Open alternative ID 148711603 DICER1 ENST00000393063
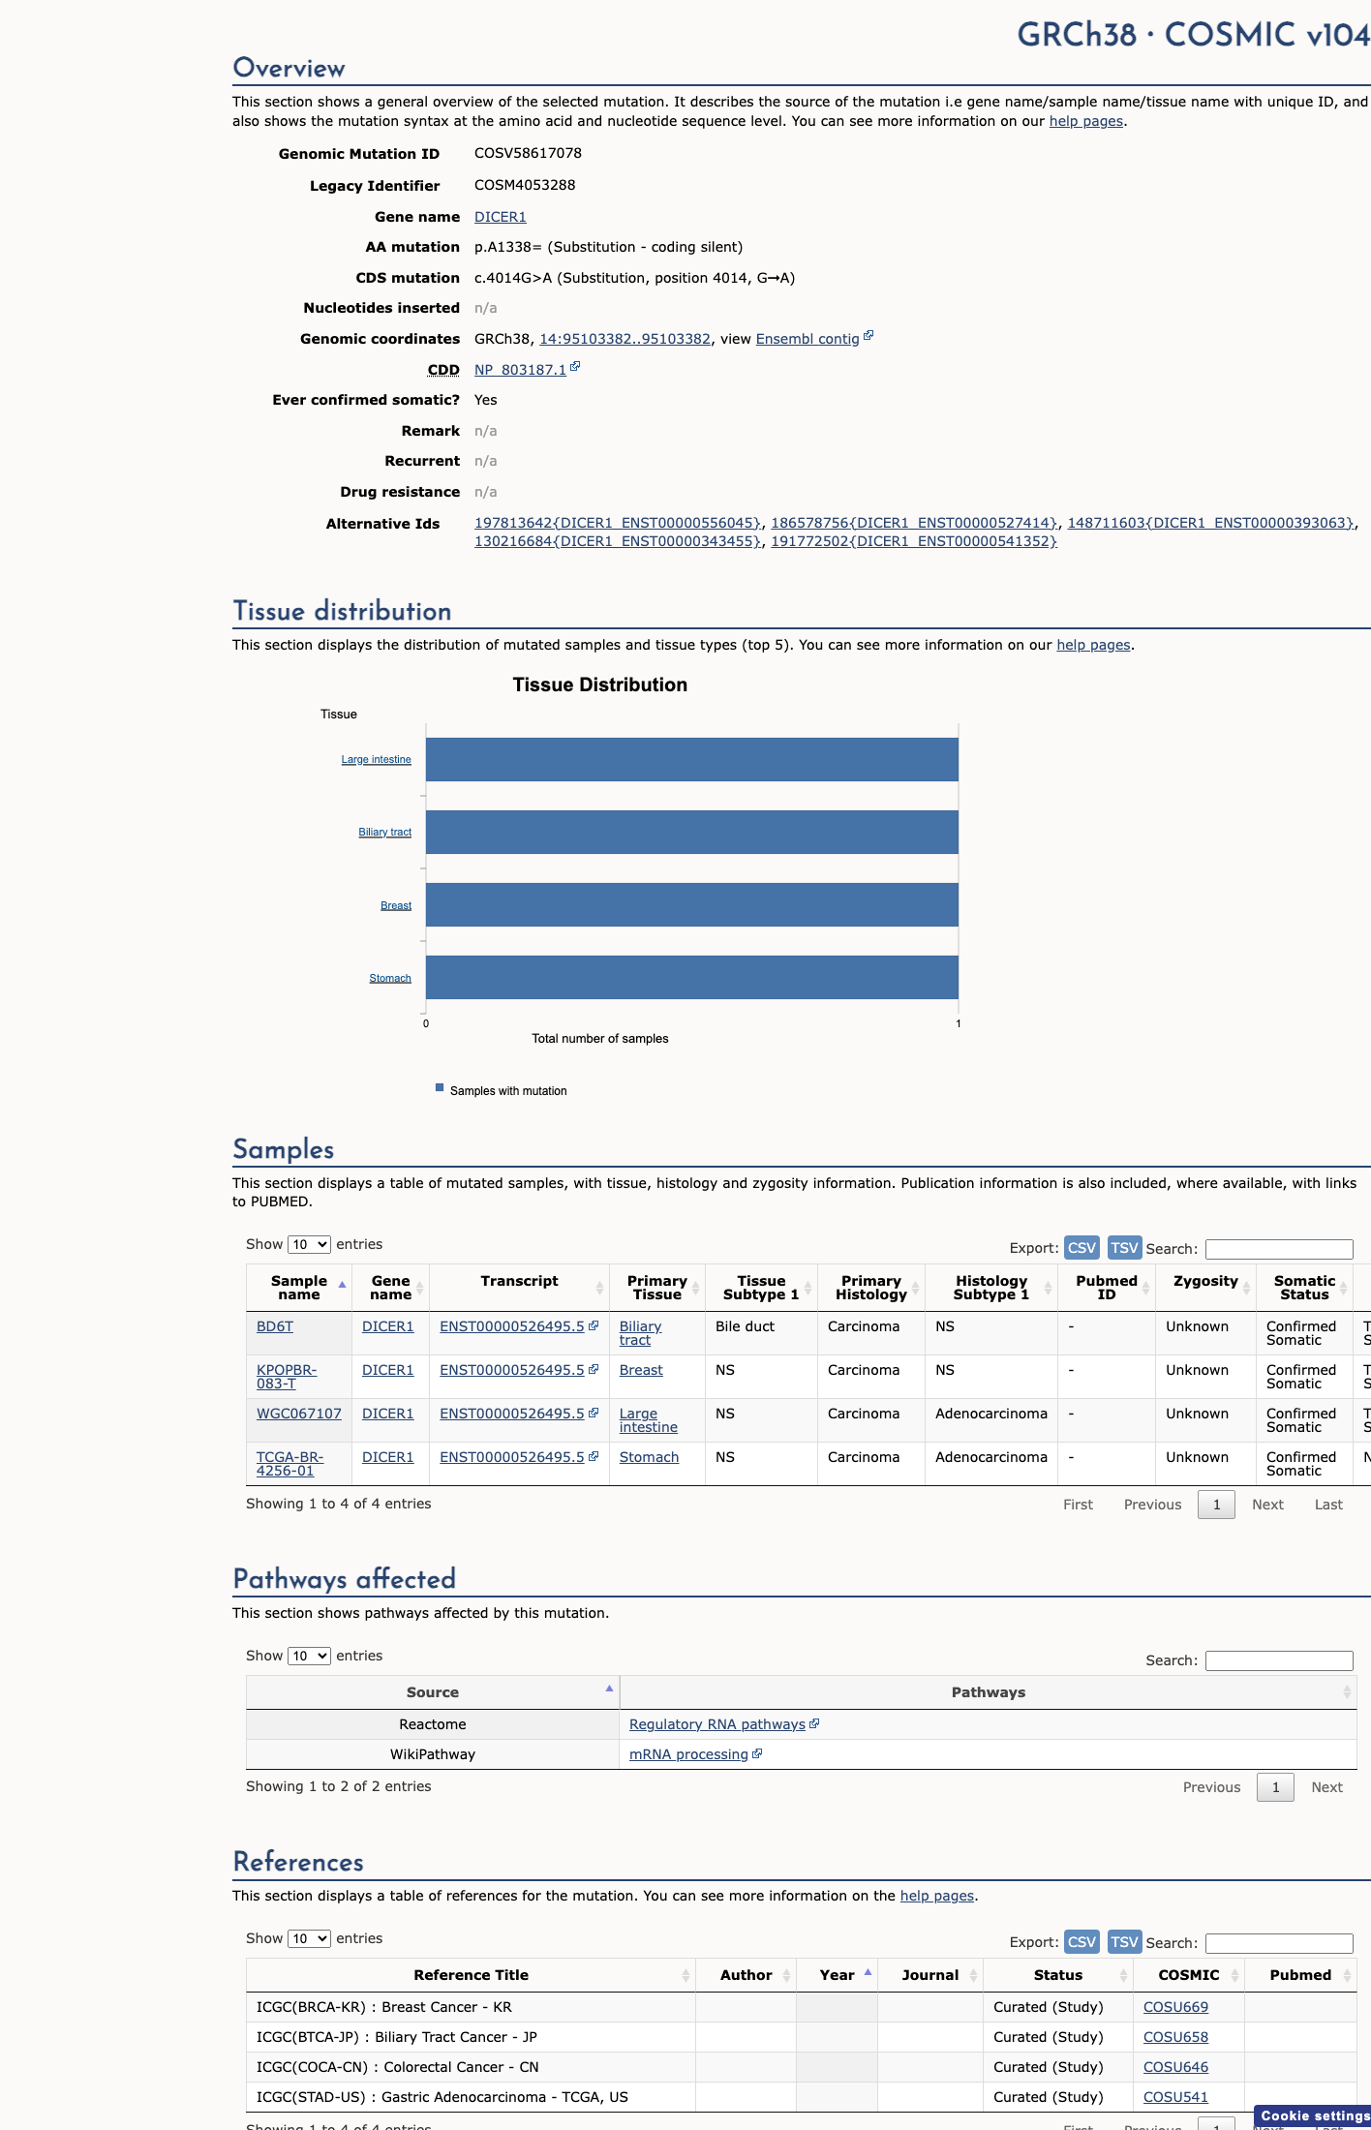Viewport: 1371px width, 2130px height. (1210, 523)
